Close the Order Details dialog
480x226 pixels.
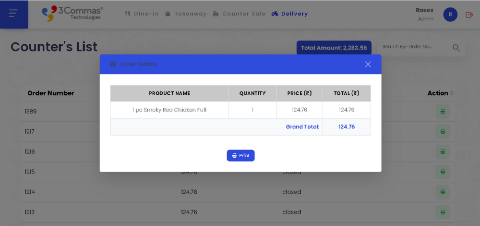pyautogui.click(x=368, y=64)
